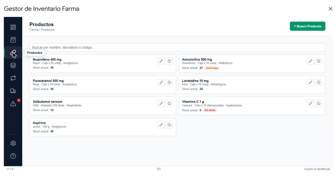Edit Ibuprofeno 400 mg with pencil icon

click(161, 61)
